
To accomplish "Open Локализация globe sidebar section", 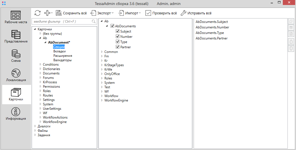I will 16,75.
